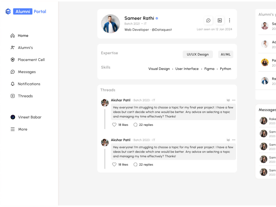Open the Home menu item
The height and width of the screenshot is (207, 276).
point(23,36)
